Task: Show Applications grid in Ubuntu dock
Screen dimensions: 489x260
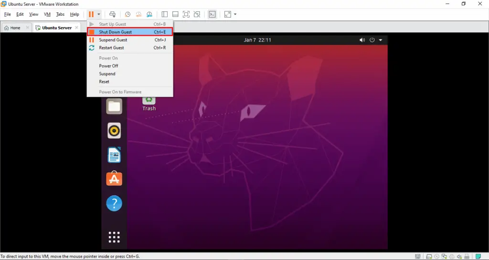Action: (114, 237)
